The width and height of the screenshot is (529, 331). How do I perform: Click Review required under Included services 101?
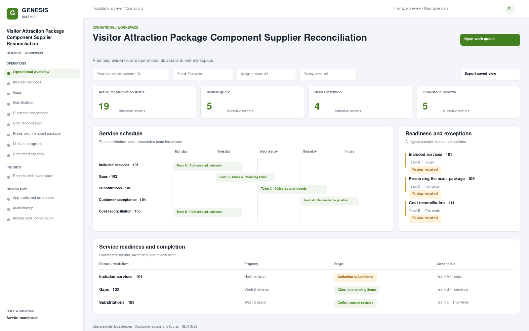425,170
